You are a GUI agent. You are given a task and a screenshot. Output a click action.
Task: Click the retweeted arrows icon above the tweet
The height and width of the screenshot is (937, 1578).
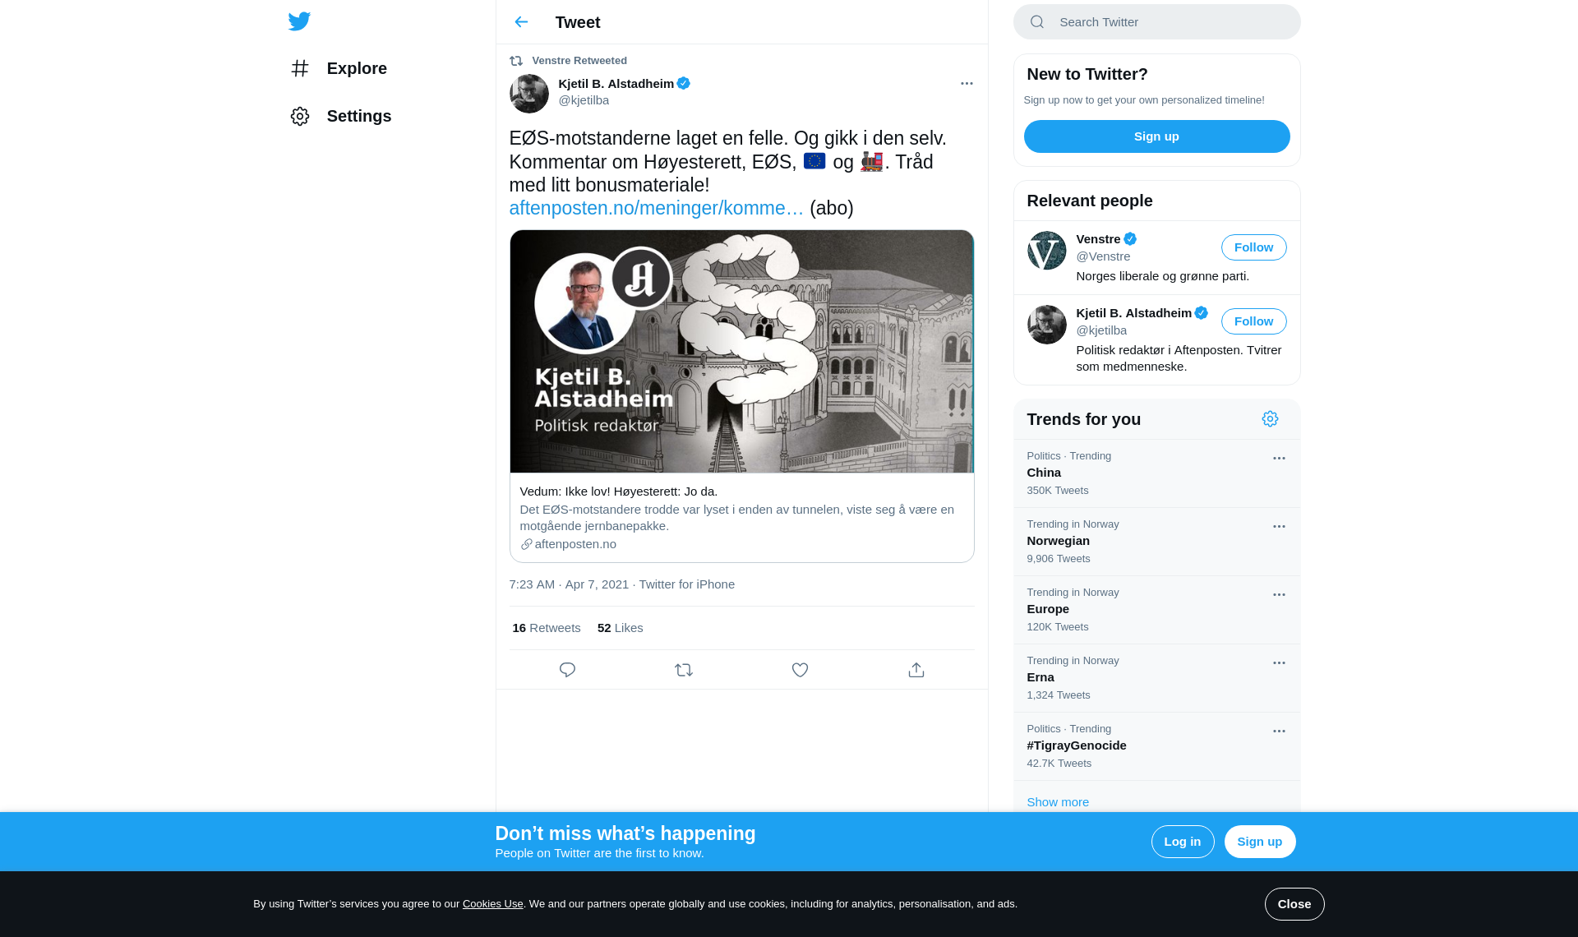(516, 61)
